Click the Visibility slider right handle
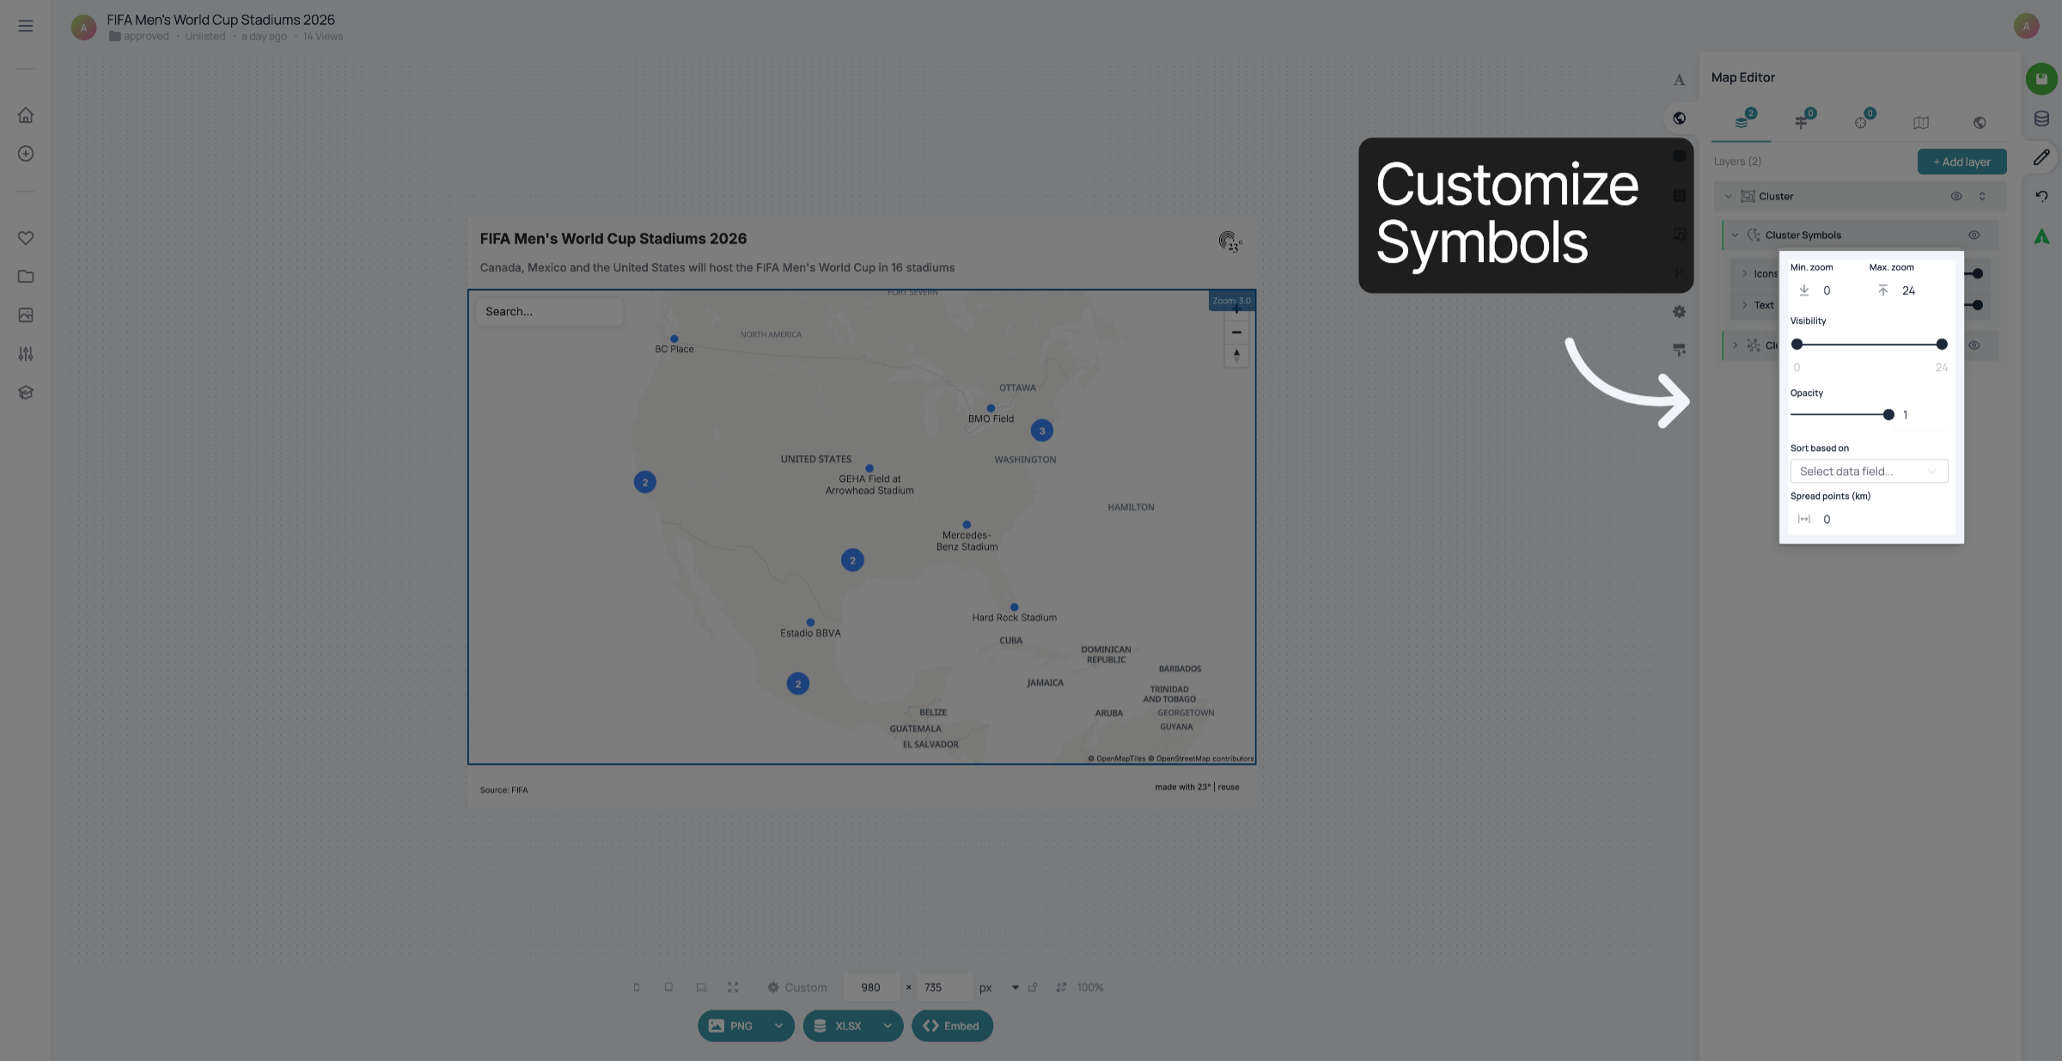The image size is (2062, 1061). coord(1942,345)
